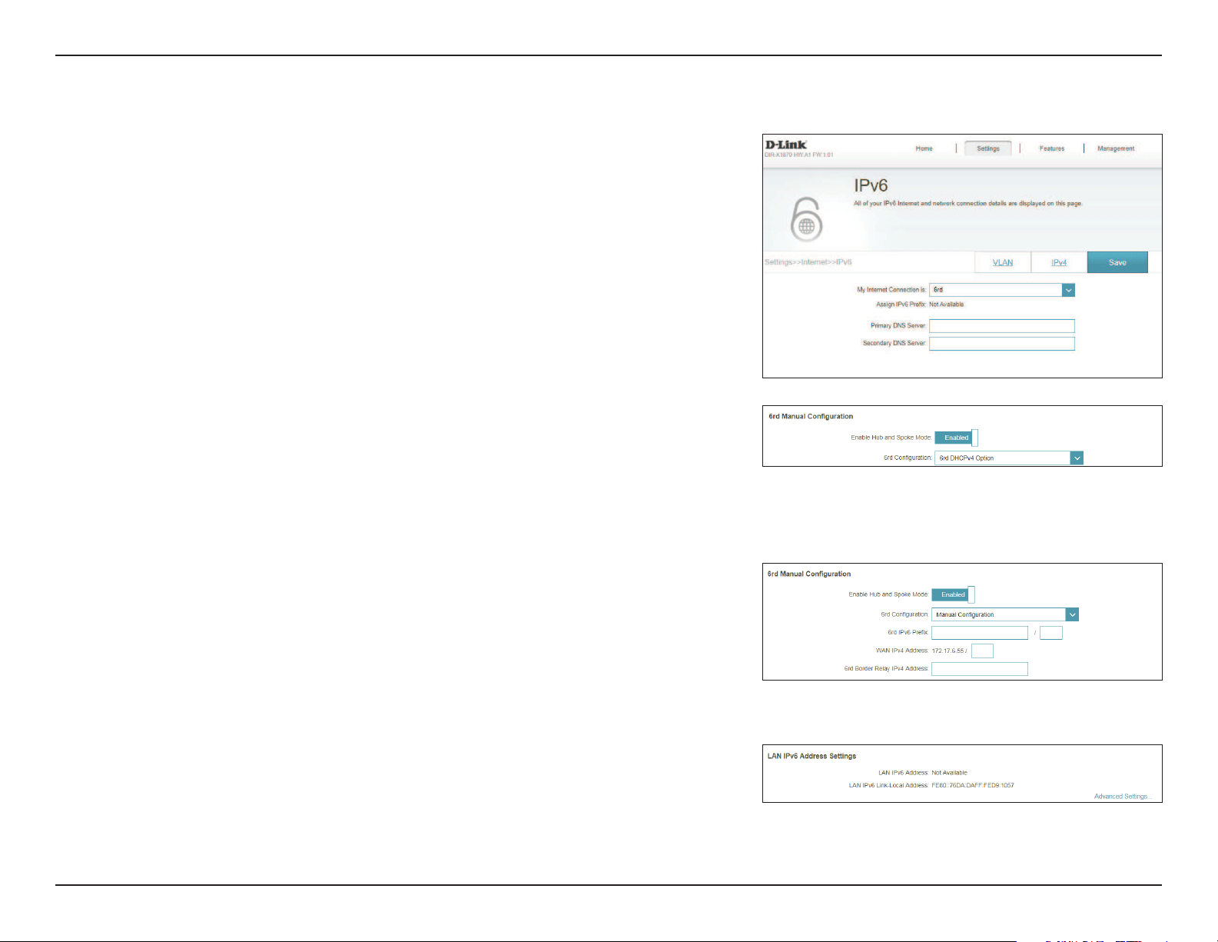
Task: Open the Settings tab
Action: [988, 148]
